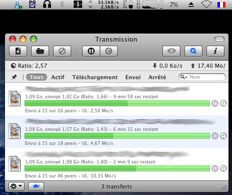Pause all transfers from the toolbar

[91, 51]
